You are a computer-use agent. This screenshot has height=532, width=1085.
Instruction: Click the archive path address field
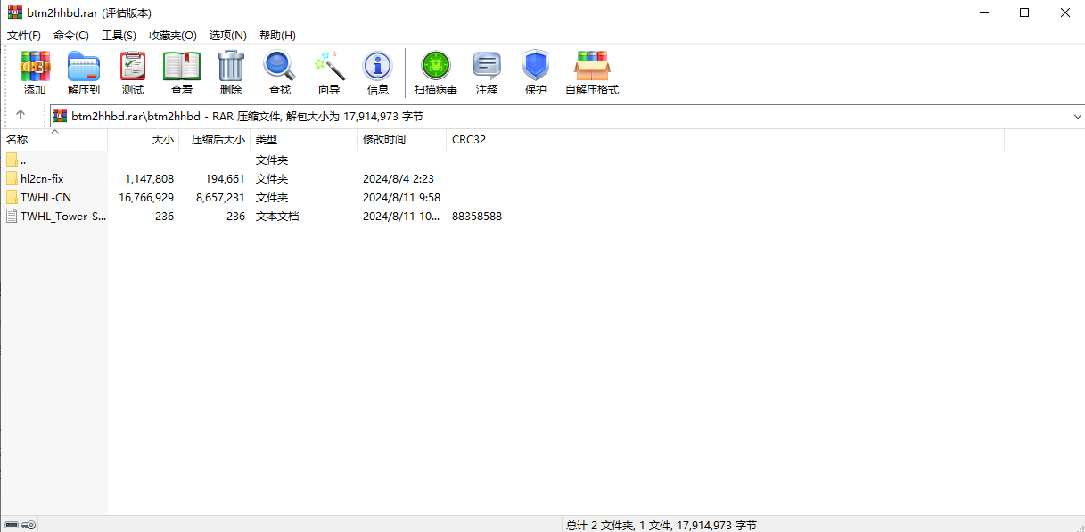coord(567,116)
